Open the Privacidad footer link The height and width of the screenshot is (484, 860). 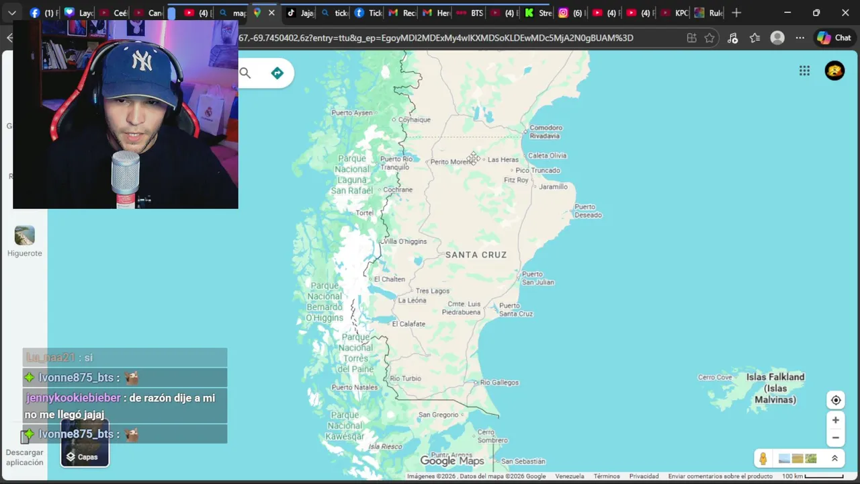coord(644,476)
